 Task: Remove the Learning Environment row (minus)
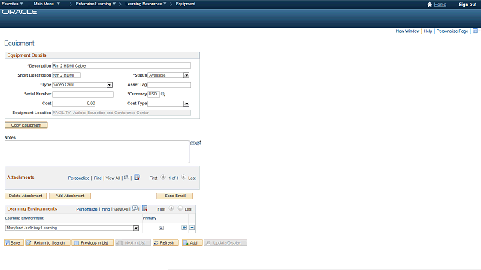coord(192,228)
